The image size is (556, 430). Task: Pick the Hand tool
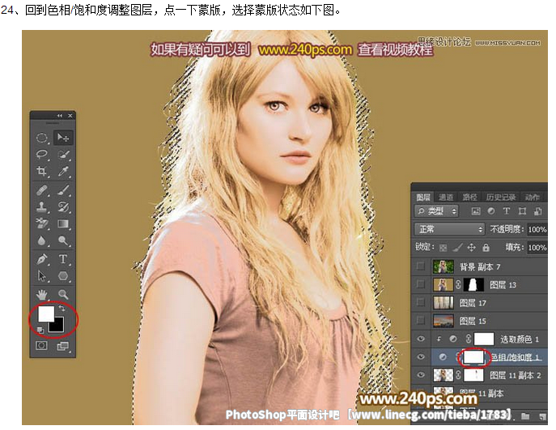click(42, 294)
